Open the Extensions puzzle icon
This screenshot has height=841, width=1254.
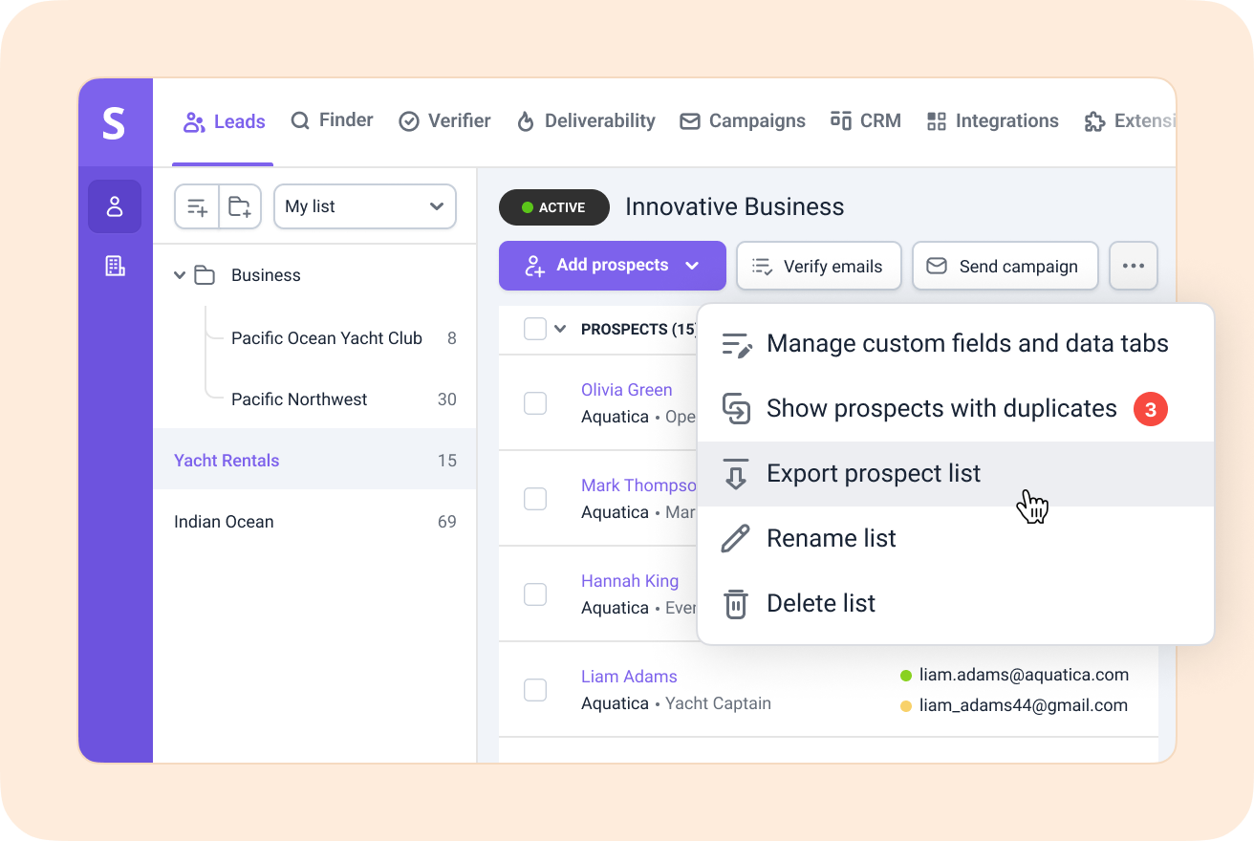coord(1094,120)
